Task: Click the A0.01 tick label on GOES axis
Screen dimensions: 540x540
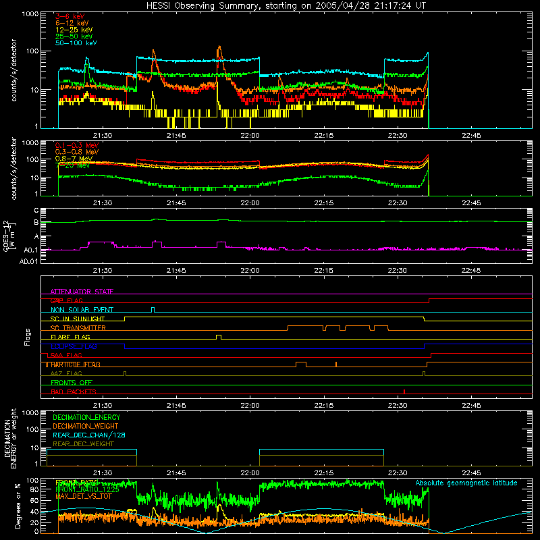Action: point(28,262)
